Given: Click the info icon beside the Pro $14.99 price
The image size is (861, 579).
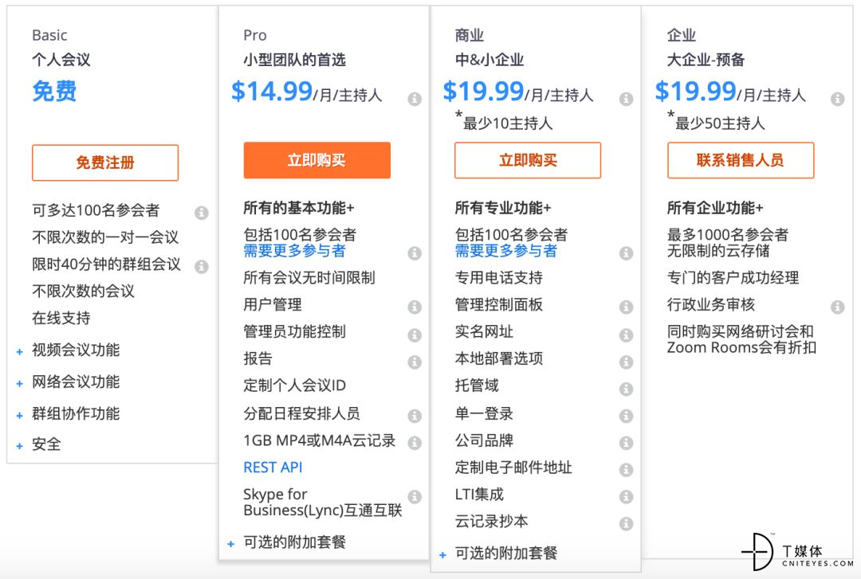Looking at the screenshot, I should (x=415, y=99).
